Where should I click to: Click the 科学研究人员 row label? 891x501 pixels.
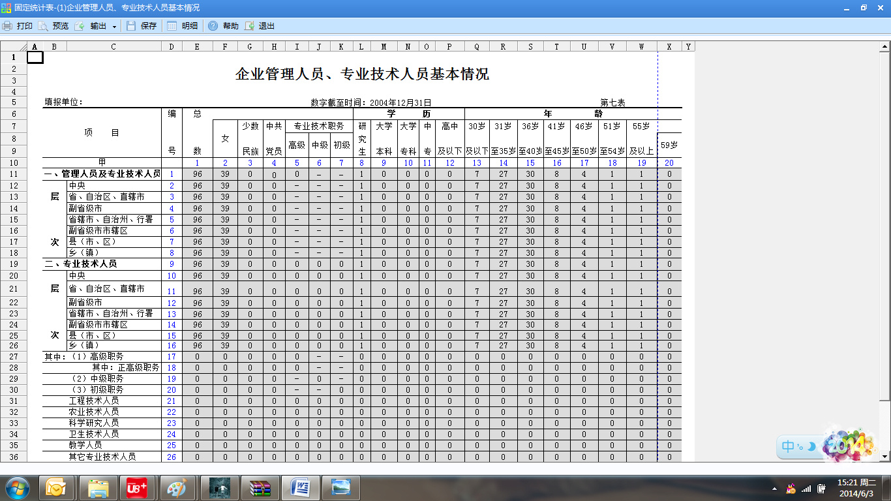(x=94, y=423)
